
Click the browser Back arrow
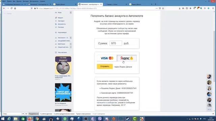(x=4, y=8)
